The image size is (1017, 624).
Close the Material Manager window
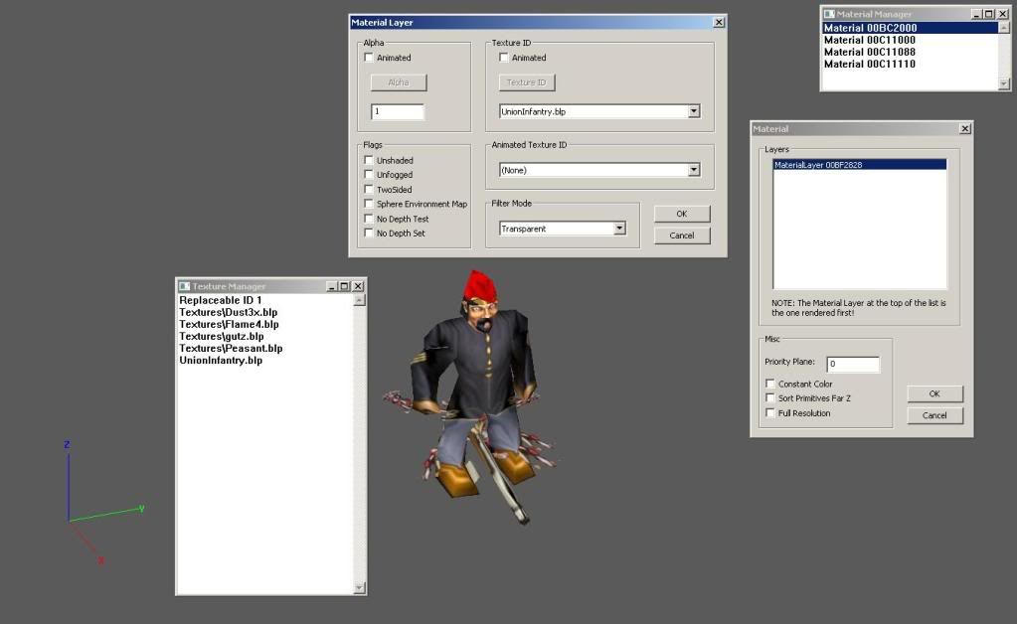click(1003, 14)
